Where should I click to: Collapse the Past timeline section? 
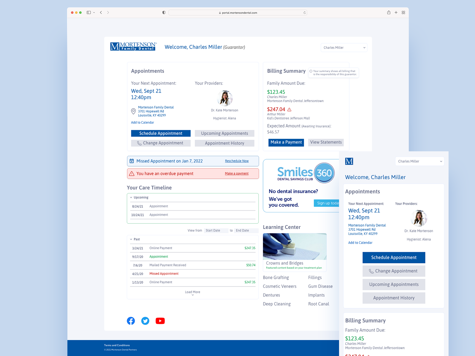click(131, 239)
